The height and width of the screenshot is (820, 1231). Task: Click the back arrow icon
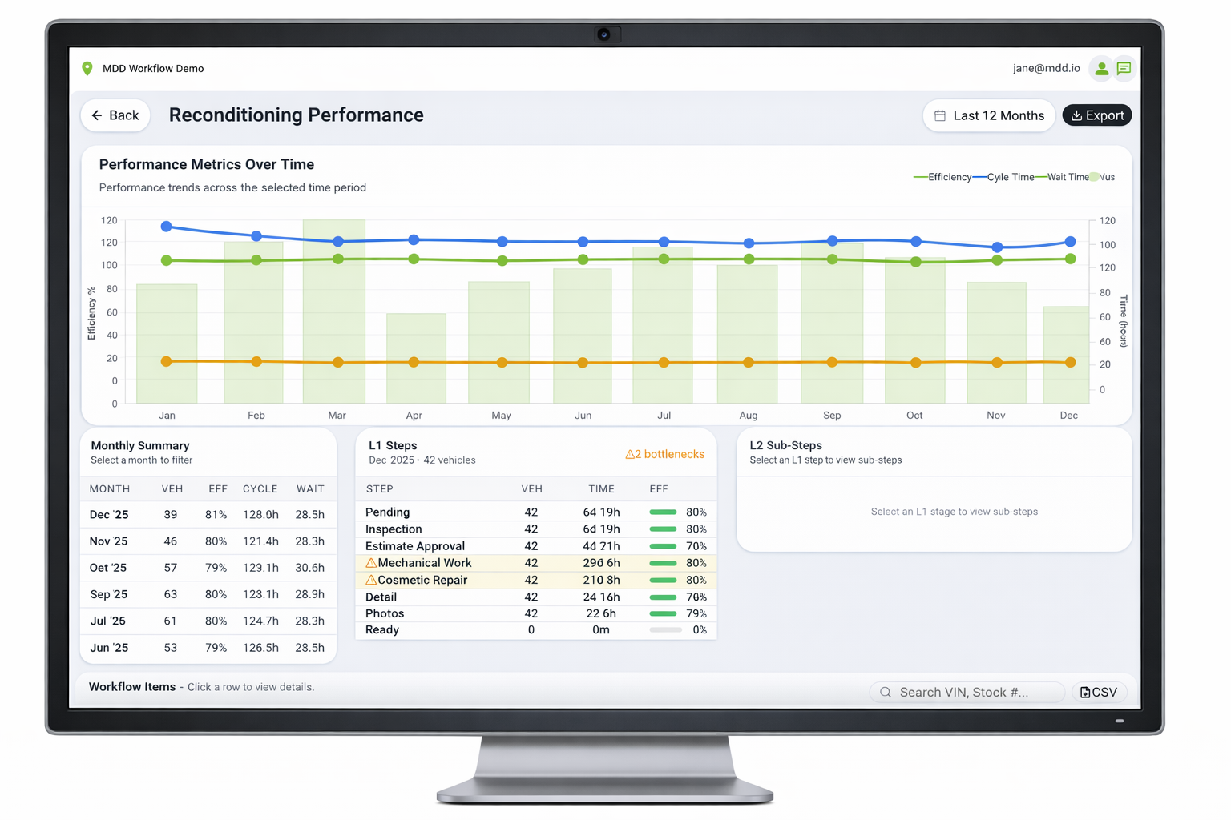click(x=96, y=115)
